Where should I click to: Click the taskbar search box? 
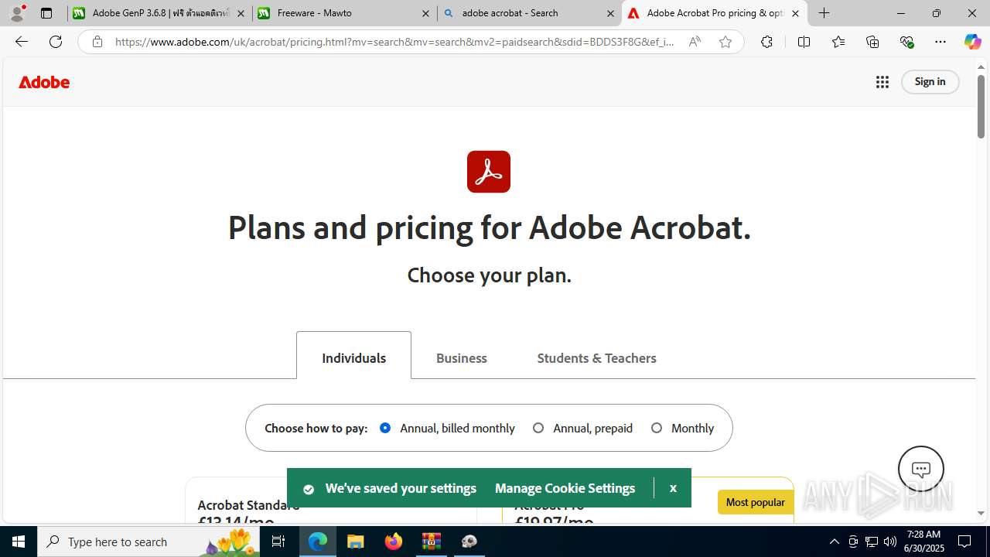(x=148, y=542)
